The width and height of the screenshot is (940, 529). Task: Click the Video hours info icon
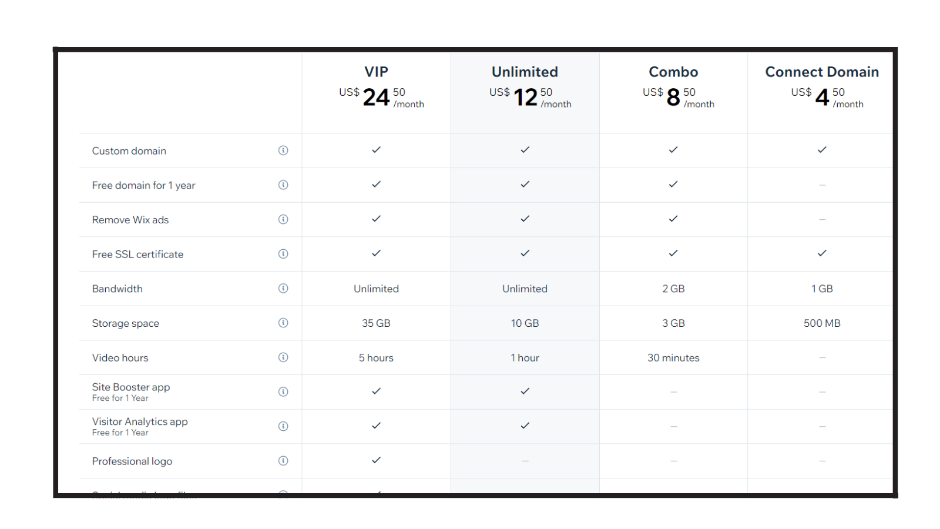(283, 357)
